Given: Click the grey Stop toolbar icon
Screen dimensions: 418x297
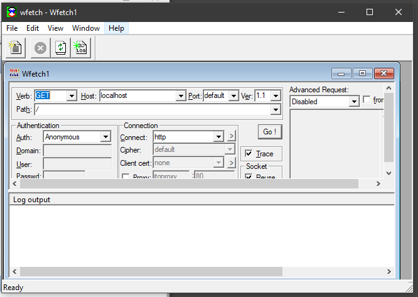Looking at the screenshot, I should (40, 48).
